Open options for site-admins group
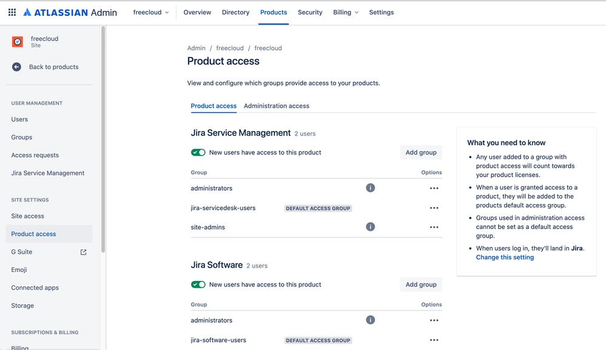 pos(434,227)
